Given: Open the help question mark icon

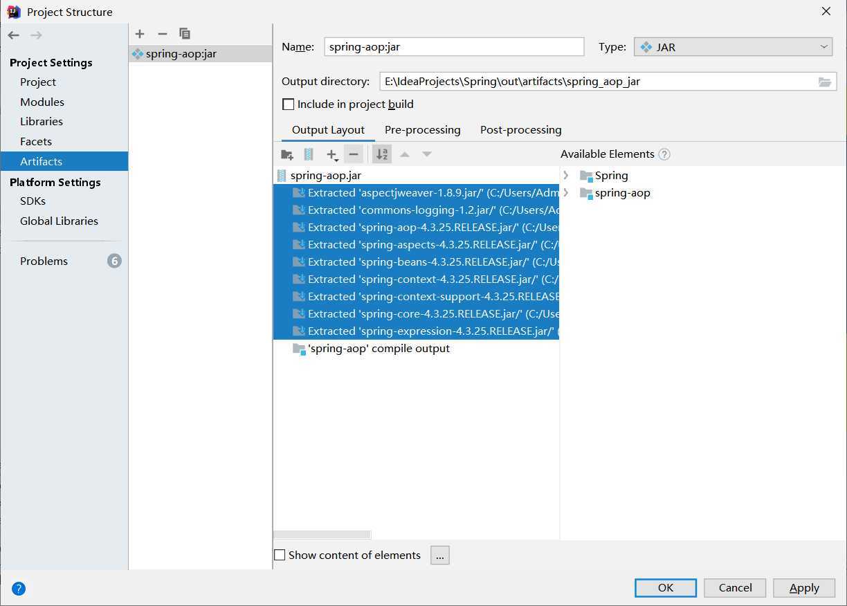Looking at the screenshot, I should click(19, 589).
